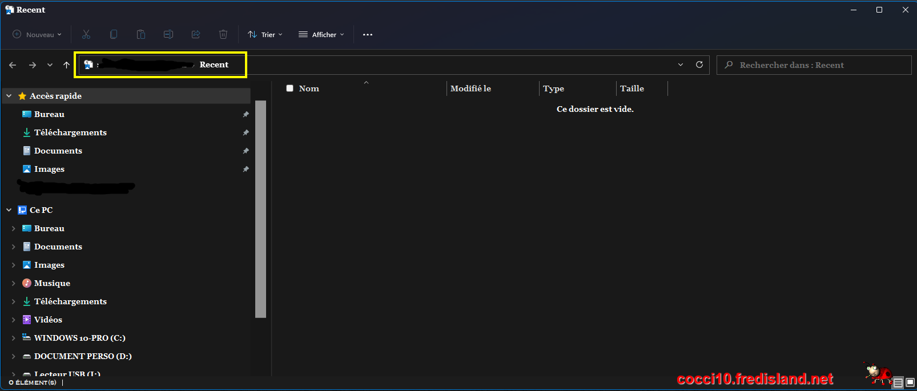Viewport: 917px width, 391px height.
Task: Expand the Vidéos folder node
Action: click(14, 320)
